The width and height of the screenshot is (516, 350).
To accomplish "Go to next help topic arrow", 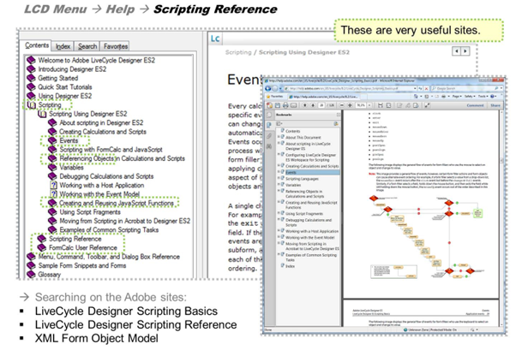I will tap(465, 53).
